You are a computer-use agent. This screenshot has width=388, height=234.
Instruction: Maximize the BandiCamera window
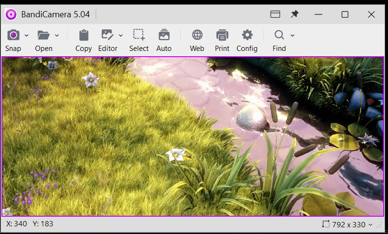pos(345,14)
